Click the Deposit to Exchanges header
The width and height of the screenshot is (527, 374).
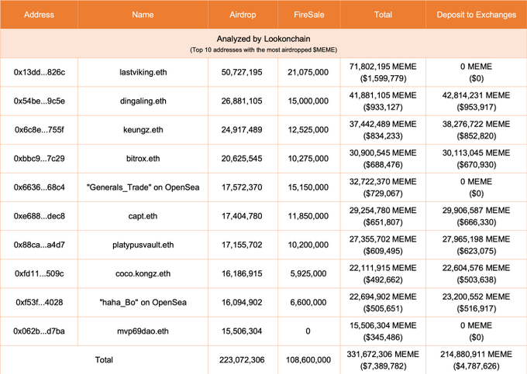[x=476, y=15]
